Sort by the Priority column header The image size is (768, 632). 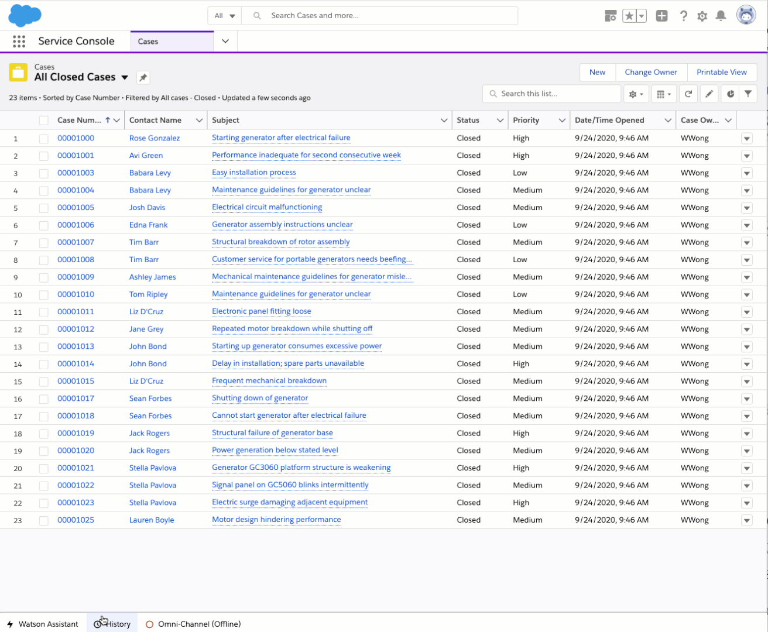[526, 120]
